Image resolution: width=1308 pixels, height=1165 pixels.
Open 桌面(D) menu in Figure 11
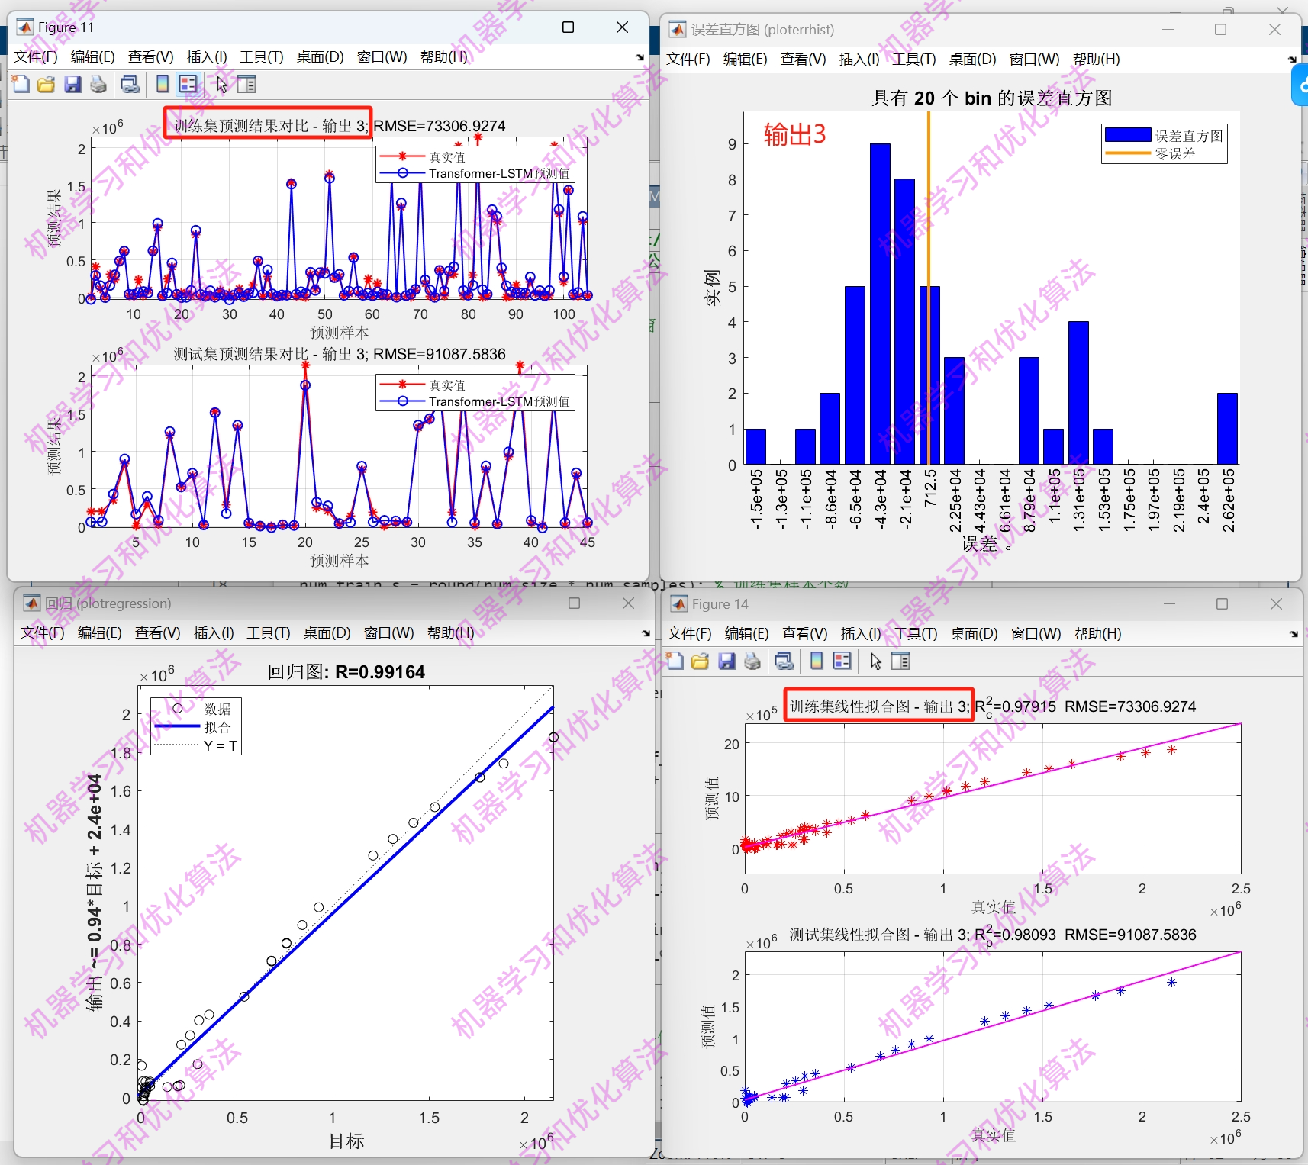[x=320, y=57]
